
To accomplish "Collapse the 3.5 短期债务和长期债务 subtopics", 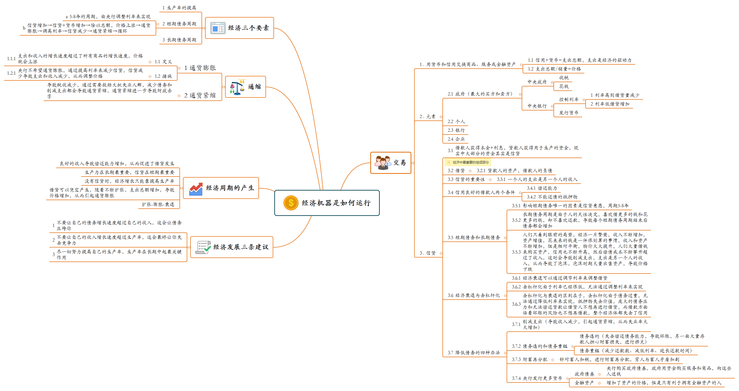I will pyautogui.click(x=505, y=238).
